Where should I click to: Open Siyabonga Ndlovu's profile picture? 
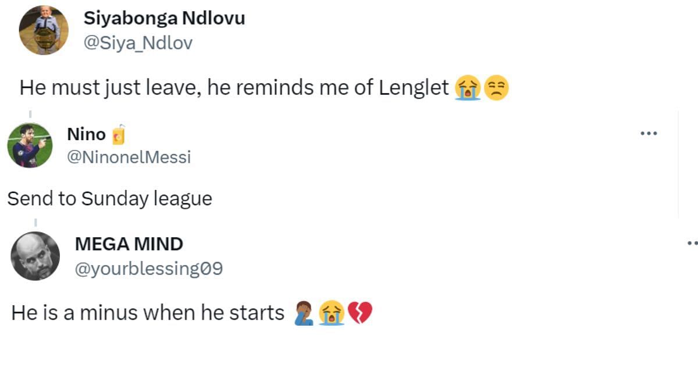[x=44, y=30]
